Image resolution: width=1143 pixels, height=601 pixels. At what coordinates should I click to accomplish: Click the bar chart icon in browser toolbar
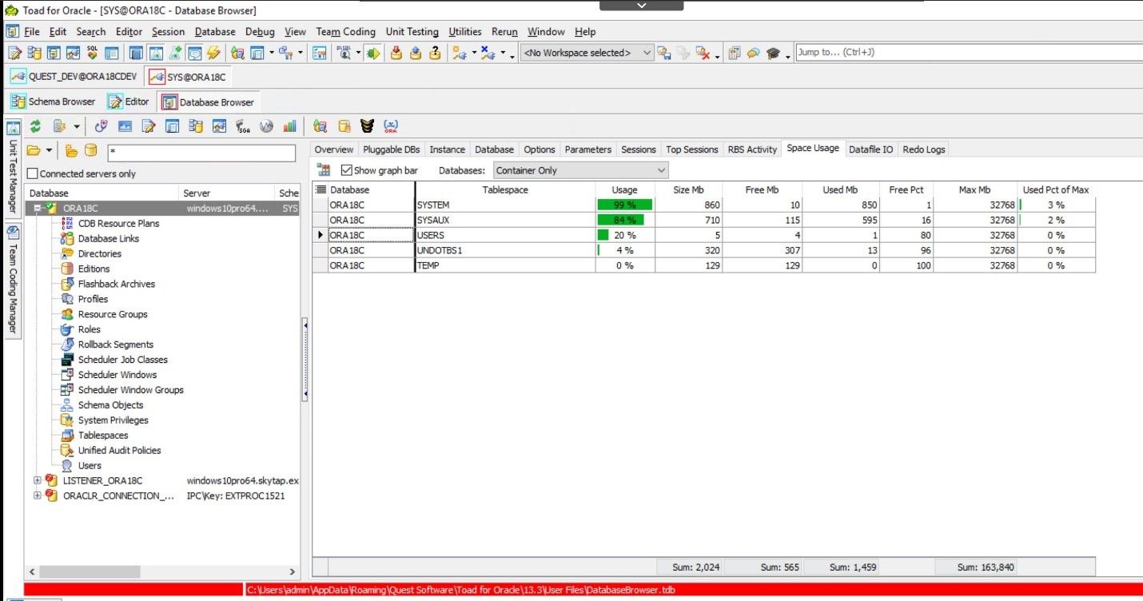click(289, 126)
